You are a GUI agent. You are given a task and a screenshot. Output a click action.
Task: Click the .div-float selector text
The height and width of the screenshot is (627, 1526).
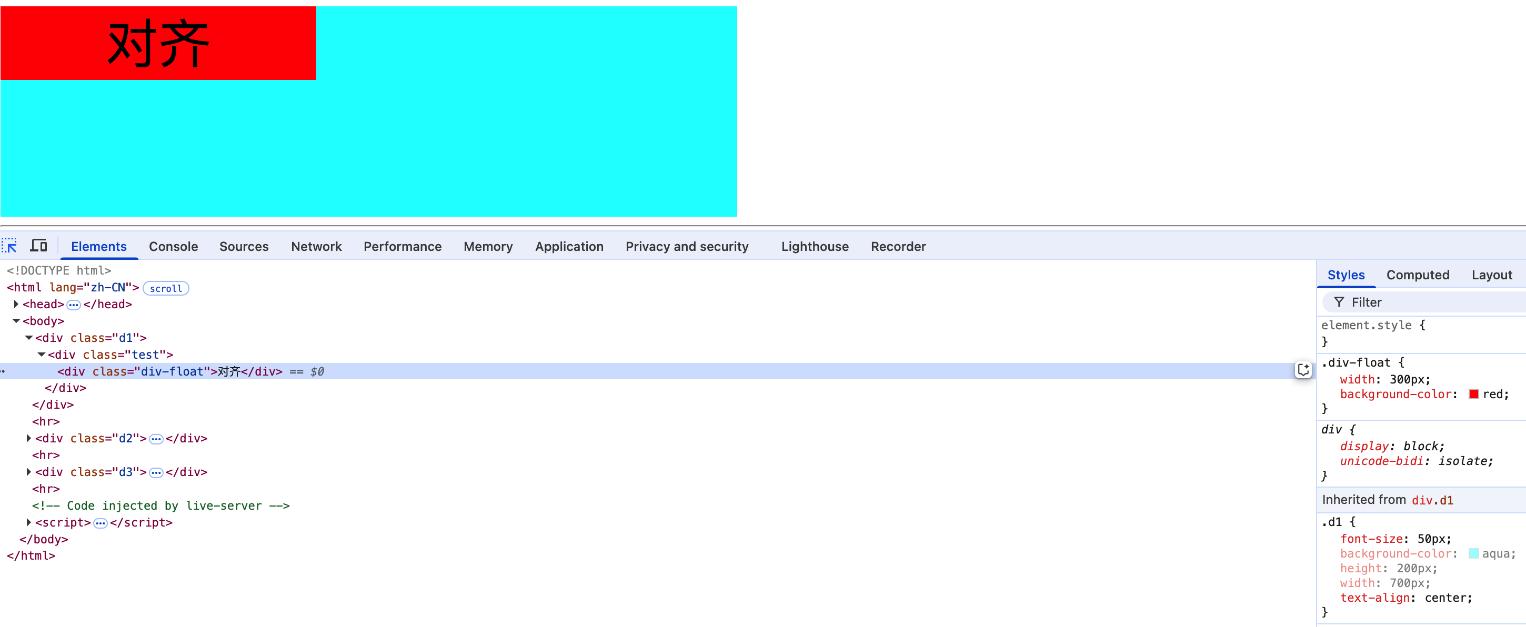(x=1356, y=363)
